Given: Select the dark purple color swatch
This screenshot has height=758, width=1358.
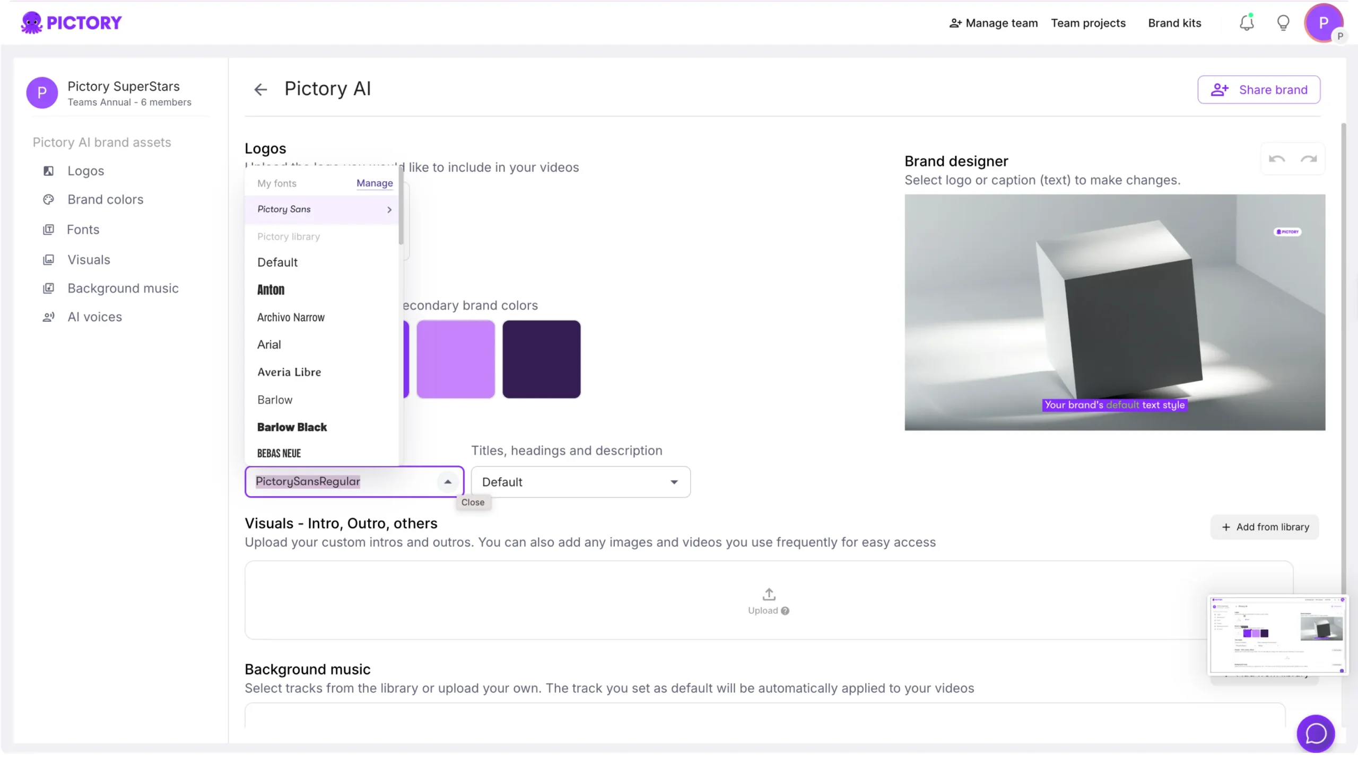Looking at the screenshot, I should pyautogui.click(x=541, y=359).
